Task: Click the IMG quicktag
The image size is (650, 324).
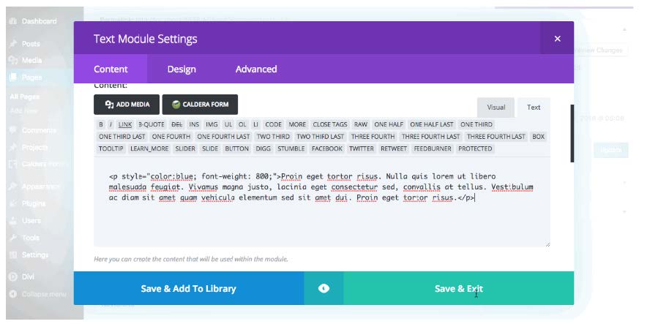Action: [x=212, y=124]
